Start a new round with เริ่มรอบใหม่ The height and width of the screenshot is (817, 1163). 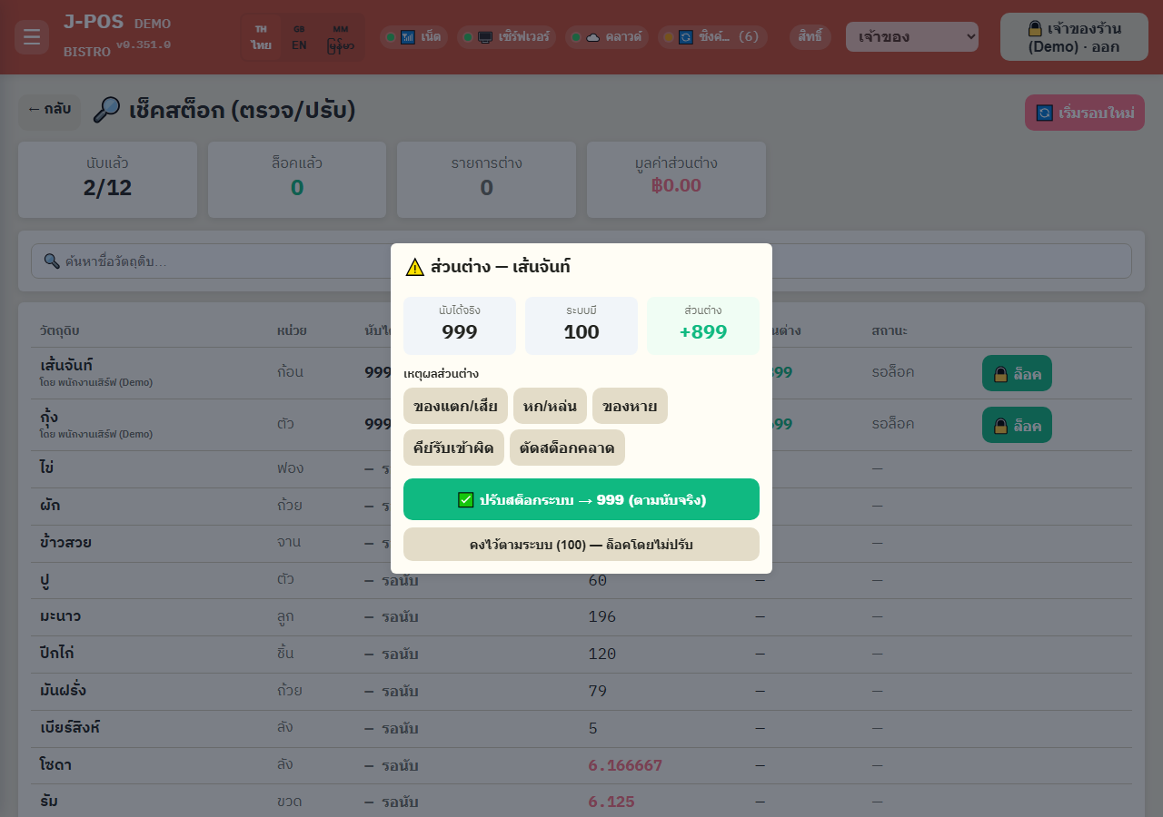point(1085,113)
